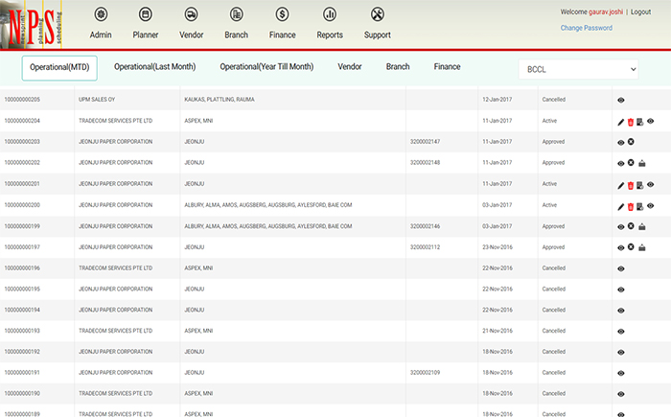Click the Change Password link
The image size is (671, 417).
pos(587,28)
